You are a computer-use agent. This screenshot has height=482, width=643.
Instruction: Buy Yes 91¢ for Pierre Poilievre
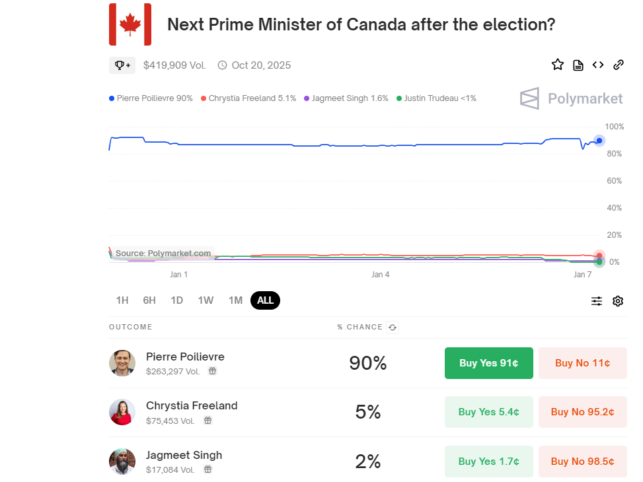point(488,363)
